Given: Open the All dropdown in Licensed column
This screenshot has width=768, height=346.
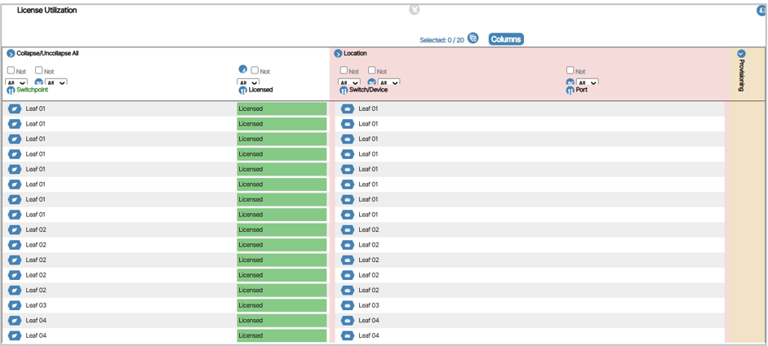Looking at the screenshot, I should click(x=248, y=82).
